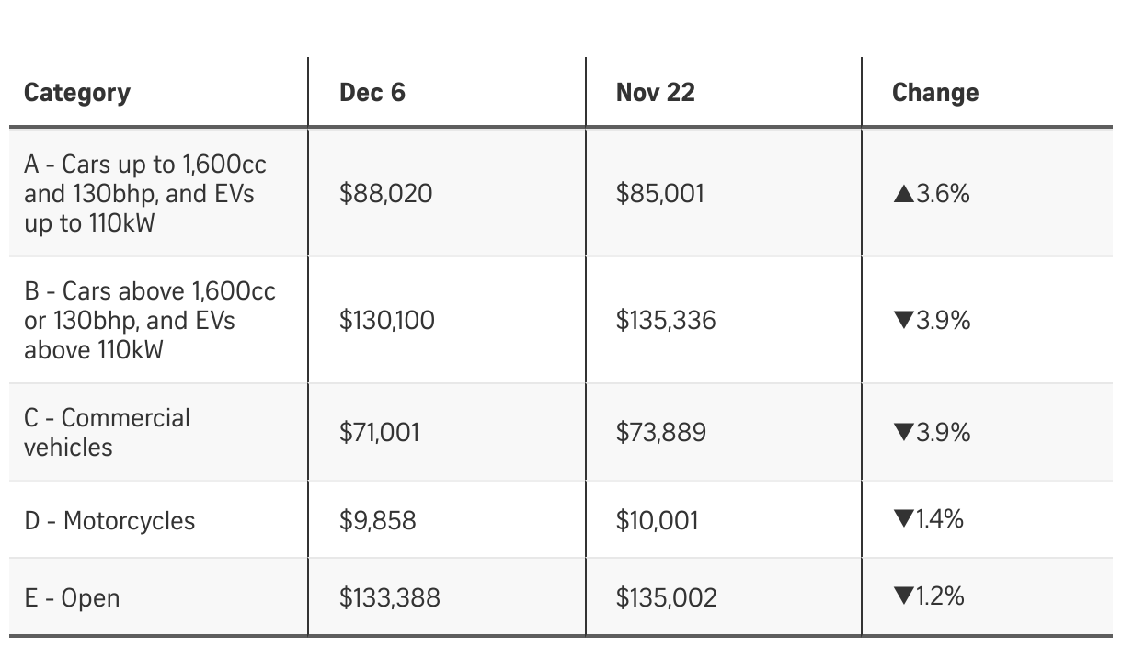Click the $85,001 Nov 22 price
Viewport: 1122px width, 647px height.
(660, 194)
